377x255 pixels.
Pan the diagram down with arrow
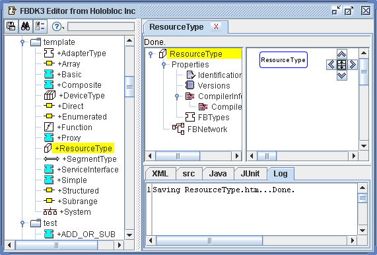(x=341, y=75)
